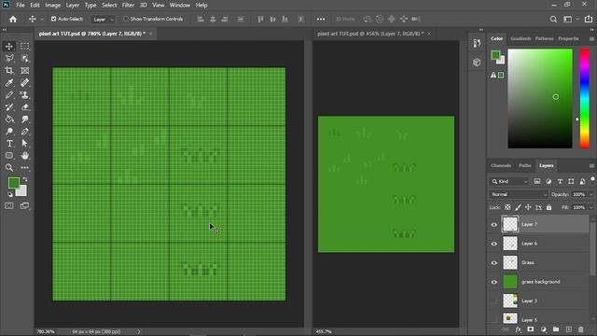Select the Eraser tool
The width and height of the screenshot is (597, 336).
coord(25,107)
